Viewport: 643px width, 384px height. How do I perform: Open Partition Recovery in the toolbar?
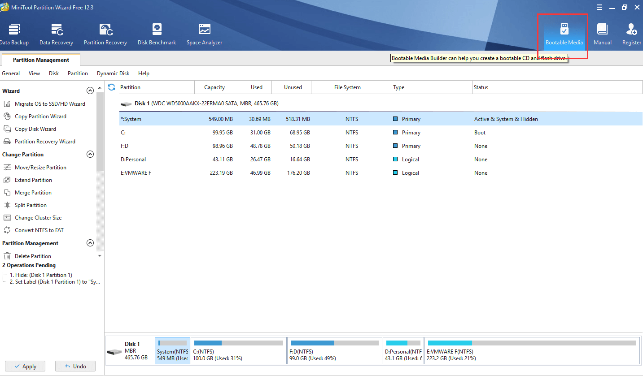[x=105, y=34]
